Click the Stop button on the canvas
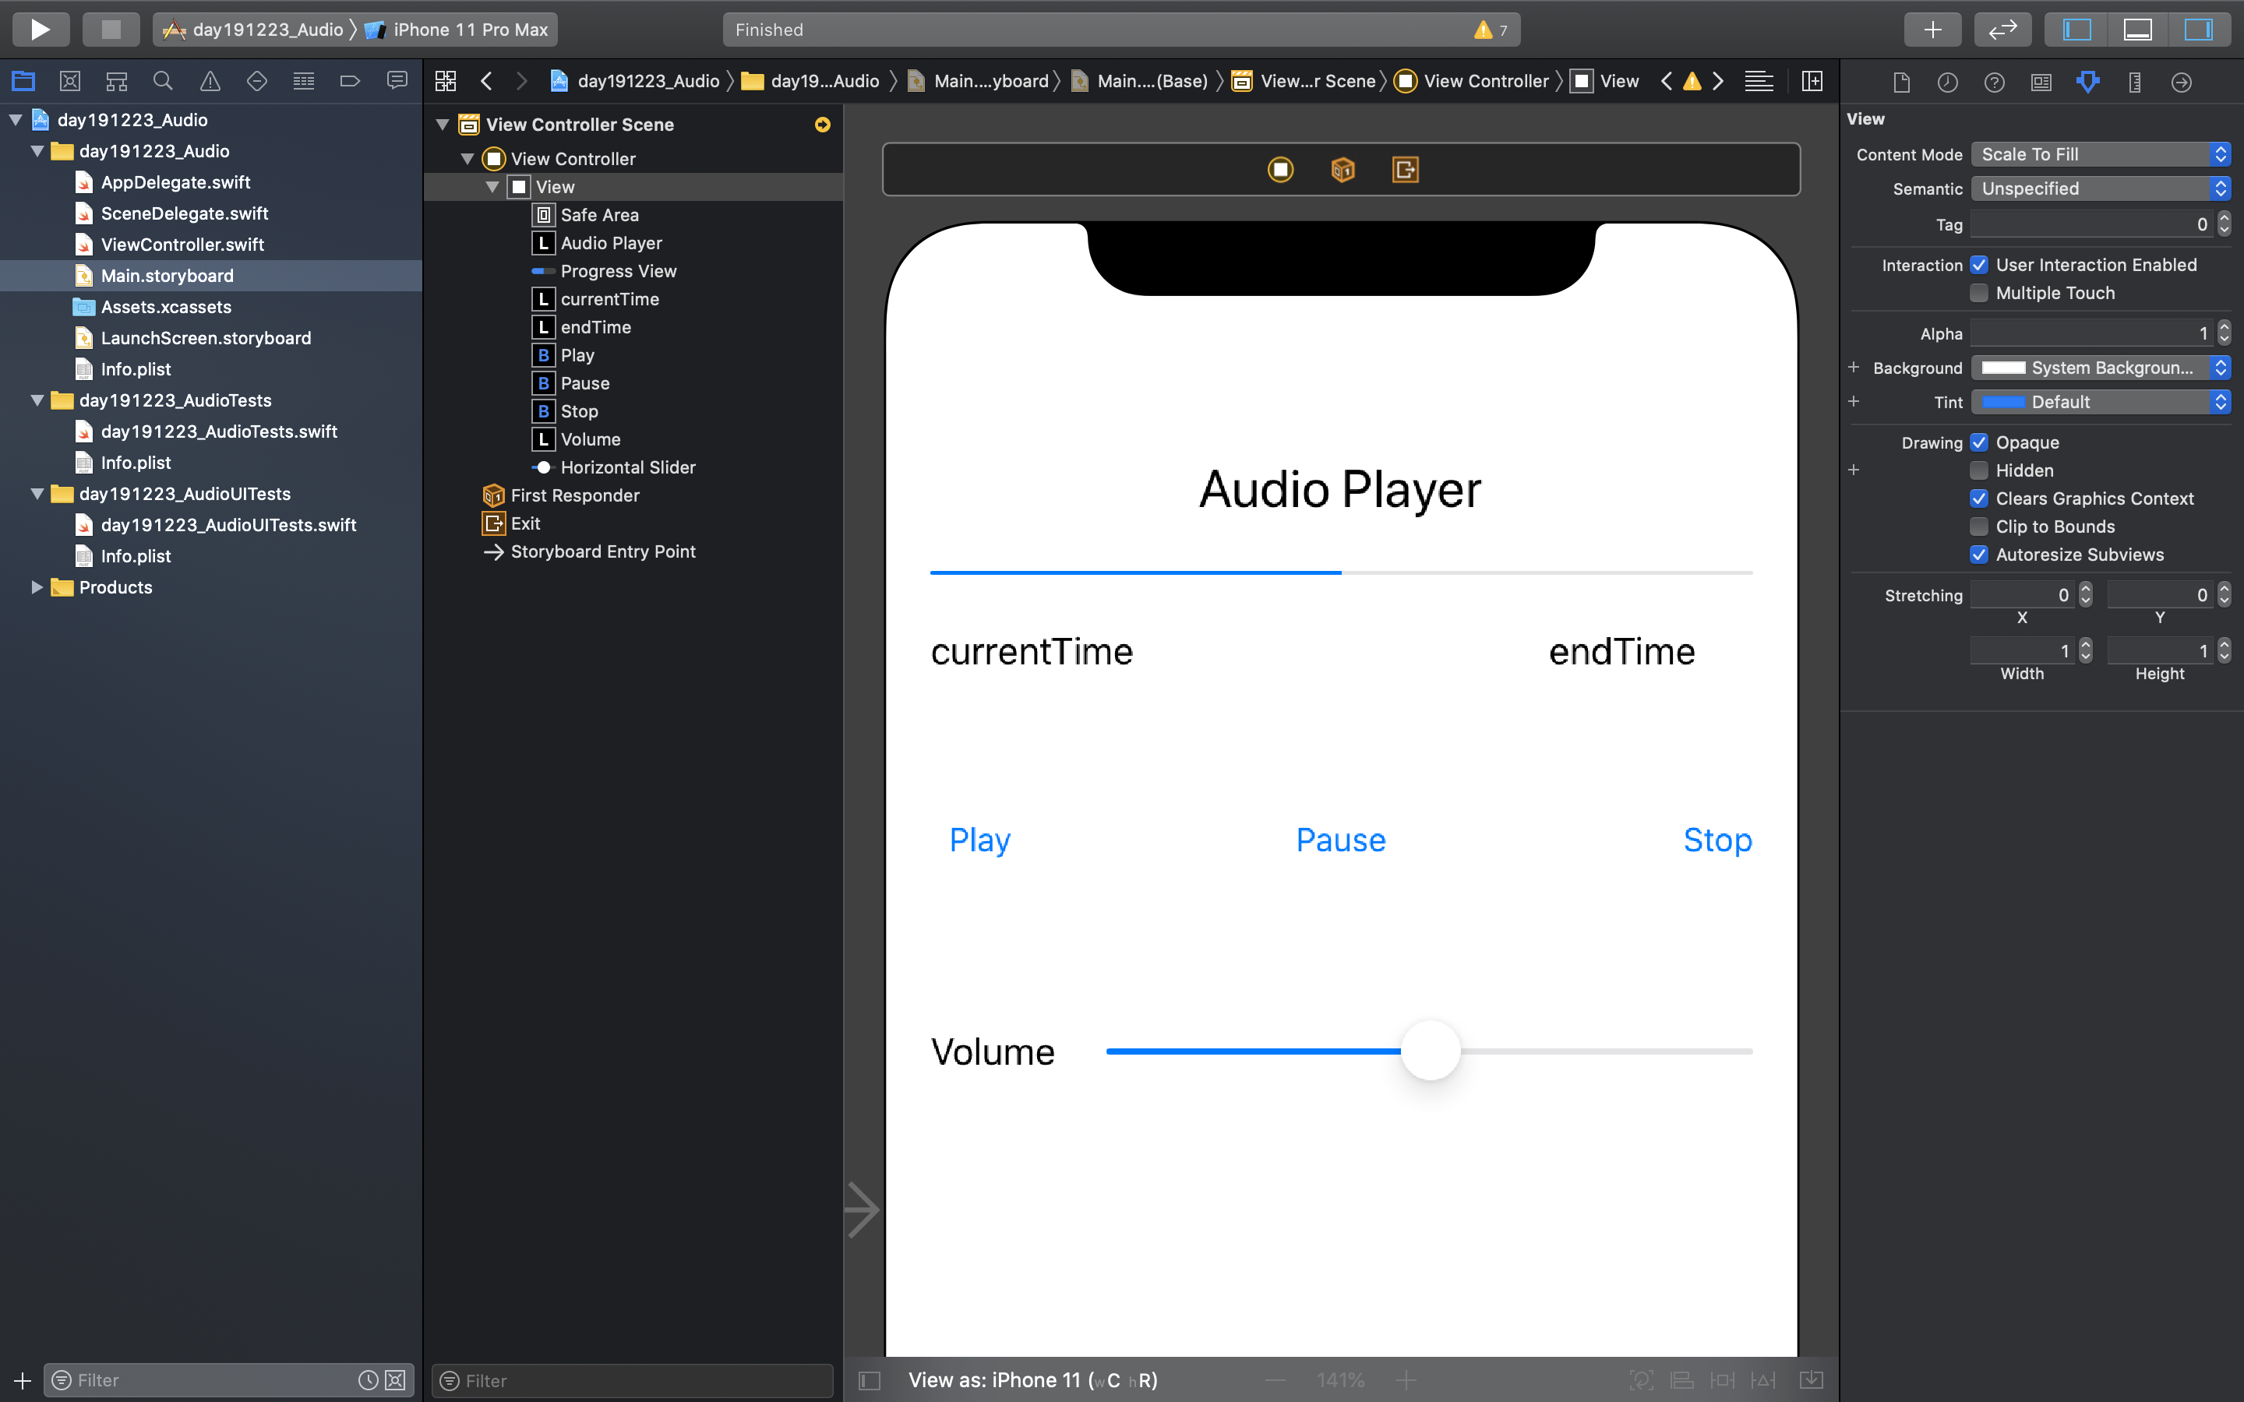The height and width of the screenshot is (1402, 2244). point(1717,840)
